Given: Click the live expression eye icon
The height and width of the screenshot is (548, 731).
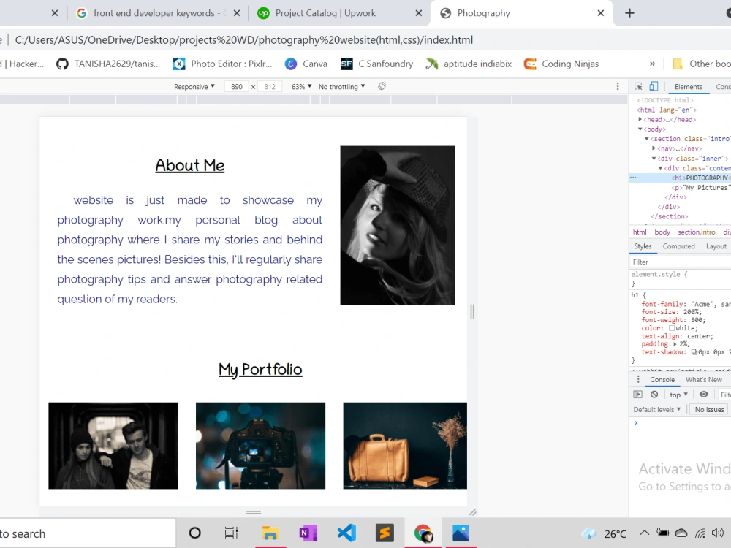Looking at the screenshot, I should pos(703,395).
